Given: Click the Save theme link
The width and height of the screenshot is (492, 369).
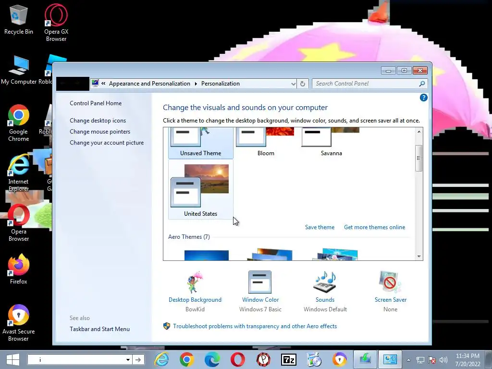Looking at the screenshot, I should point(320,227).
